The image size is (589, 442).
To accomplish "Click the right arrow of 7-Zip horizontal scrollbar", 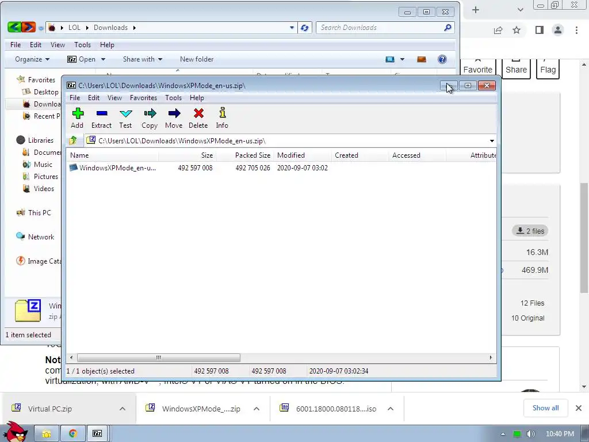I will coord(491,357).
